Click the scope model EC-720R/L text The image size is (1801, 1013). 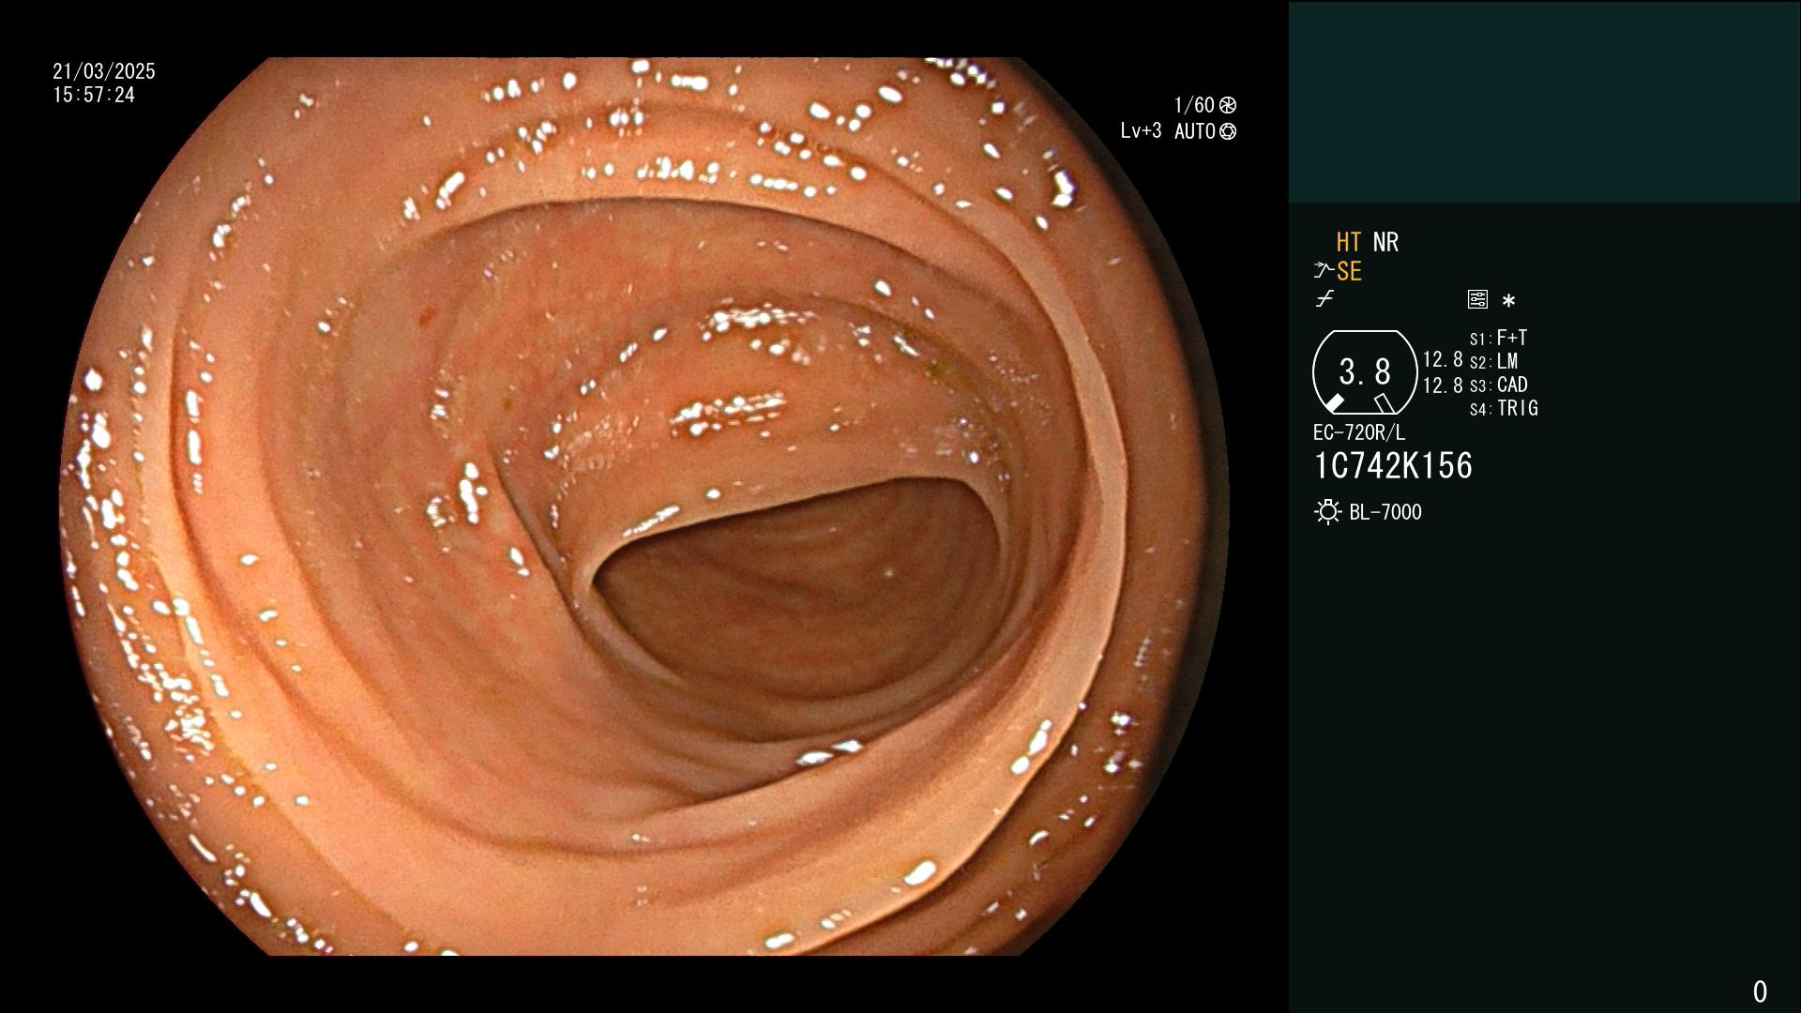pos(1359,432)
